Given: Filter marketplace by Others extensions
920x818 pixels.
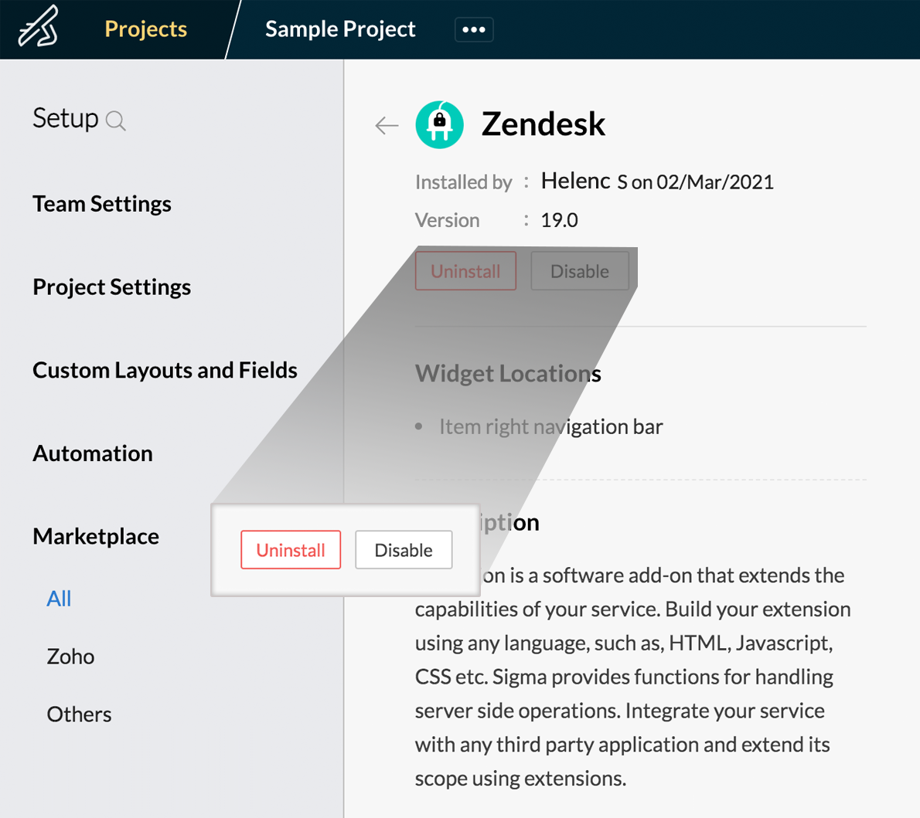Looking at the screenshot, I should [79, 714].
